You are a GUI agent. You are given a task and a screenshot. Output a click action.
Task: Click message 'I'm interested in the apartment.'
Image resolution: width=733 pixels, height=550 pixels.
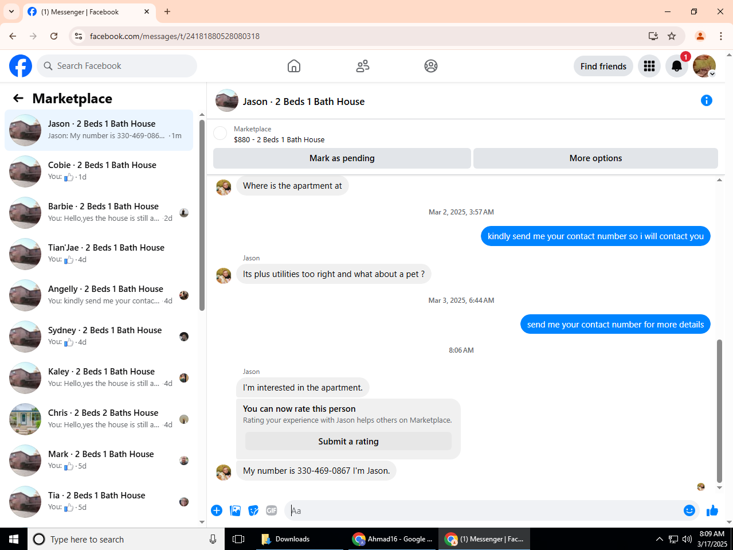[x=303, y=388]
